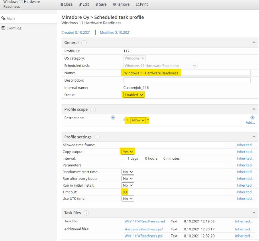Click the Close toolbar button
259x241 pixels.
coord(66,5)
